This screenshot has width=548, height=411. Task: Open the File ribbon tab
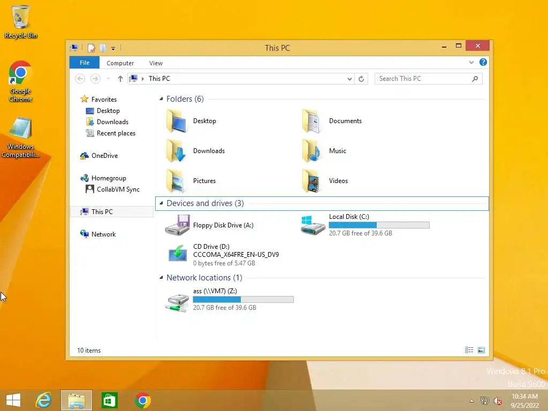[x=85, y=63]
